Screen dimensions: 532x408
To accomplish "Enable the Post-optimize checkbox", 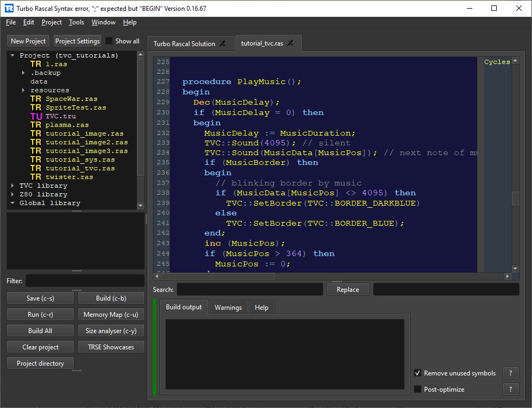I will click(418, 389).
